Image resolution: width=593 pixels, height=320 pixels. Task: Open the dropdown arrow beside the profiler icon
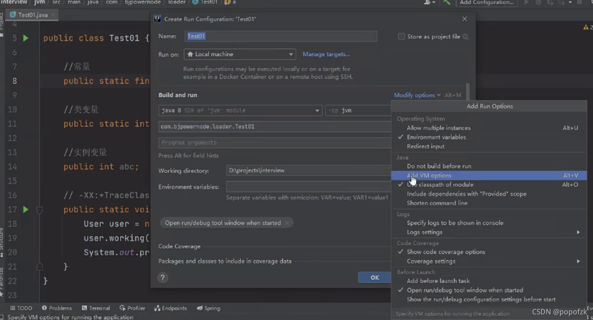[570, 3]
